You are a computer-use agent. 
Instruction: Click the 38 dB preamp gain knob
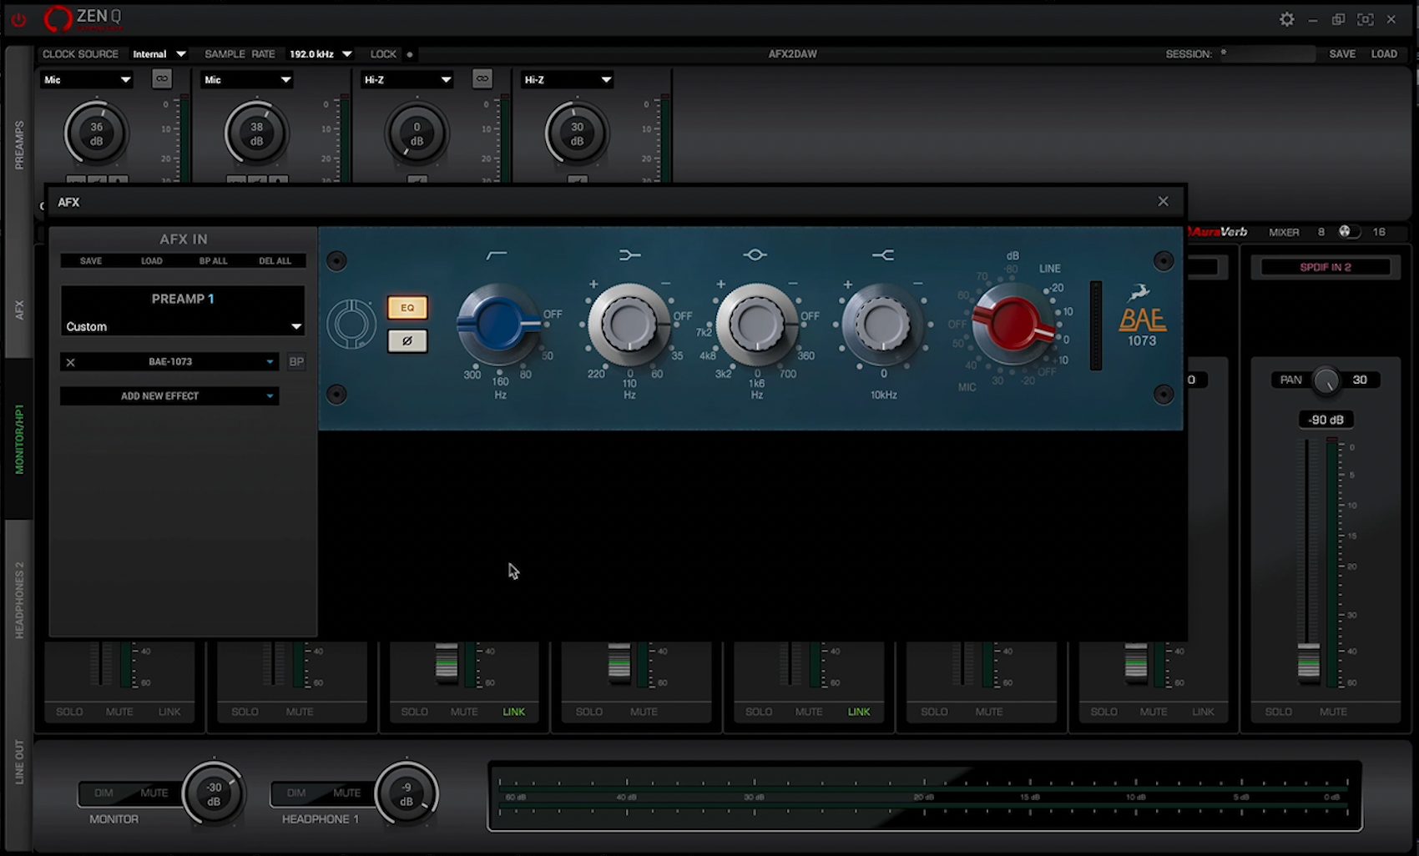click(x=257, y=133)
